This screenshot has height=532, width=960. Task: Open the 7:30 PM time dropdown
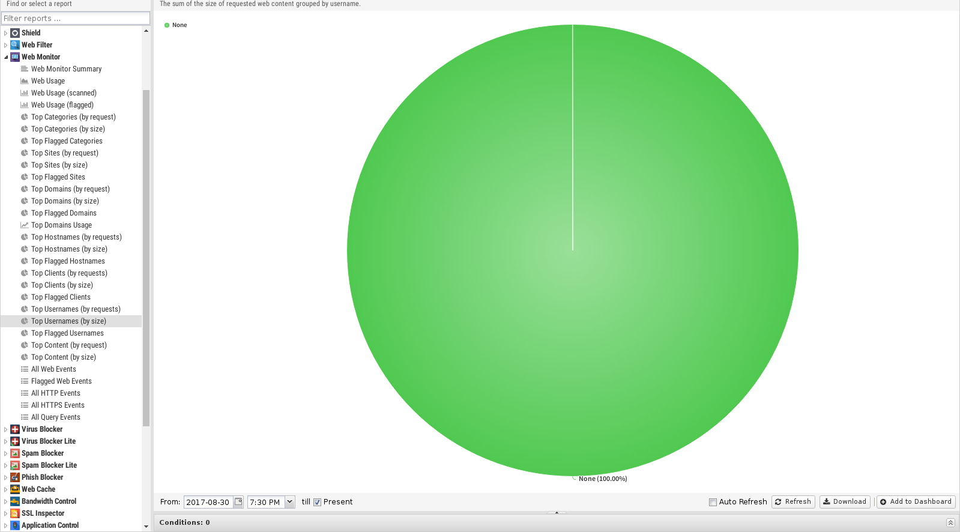(289, 502)
